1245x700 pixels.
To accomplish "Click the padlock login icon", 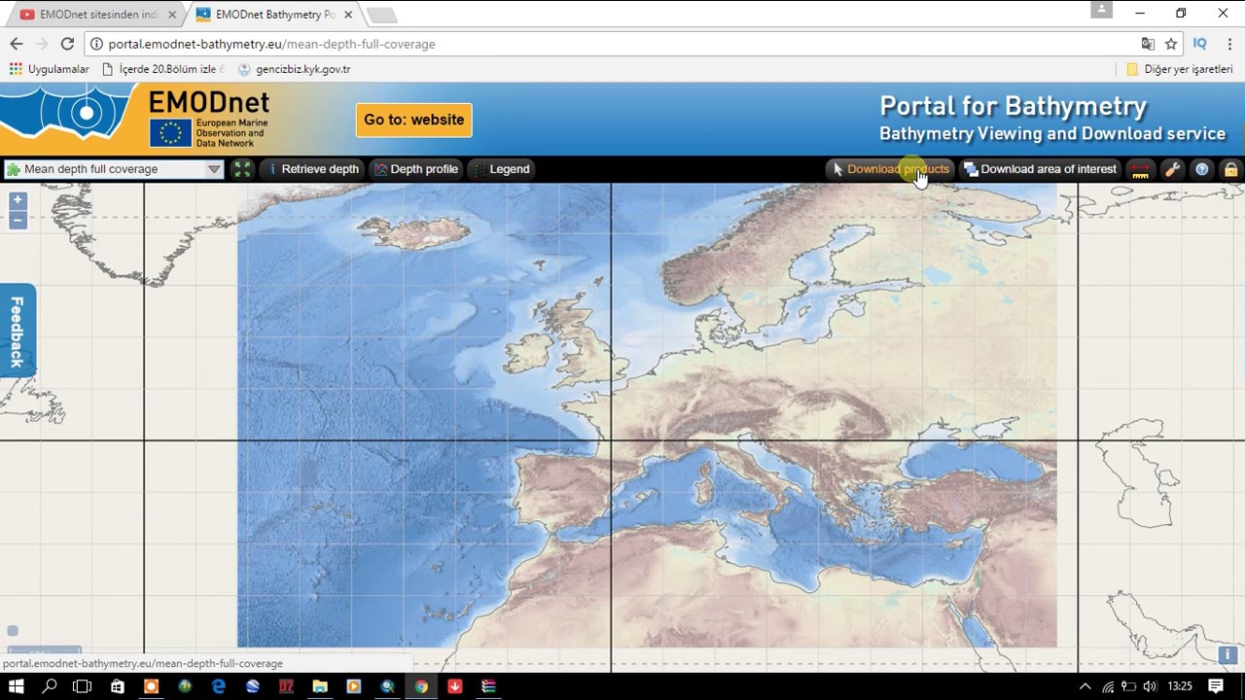I will [x=1230, y=169].
